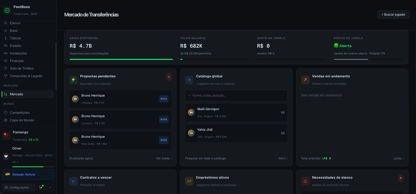Click the Seleção: Bolívia button
The height and width of the screenshot is (194, 416).
tap(28, 174)
